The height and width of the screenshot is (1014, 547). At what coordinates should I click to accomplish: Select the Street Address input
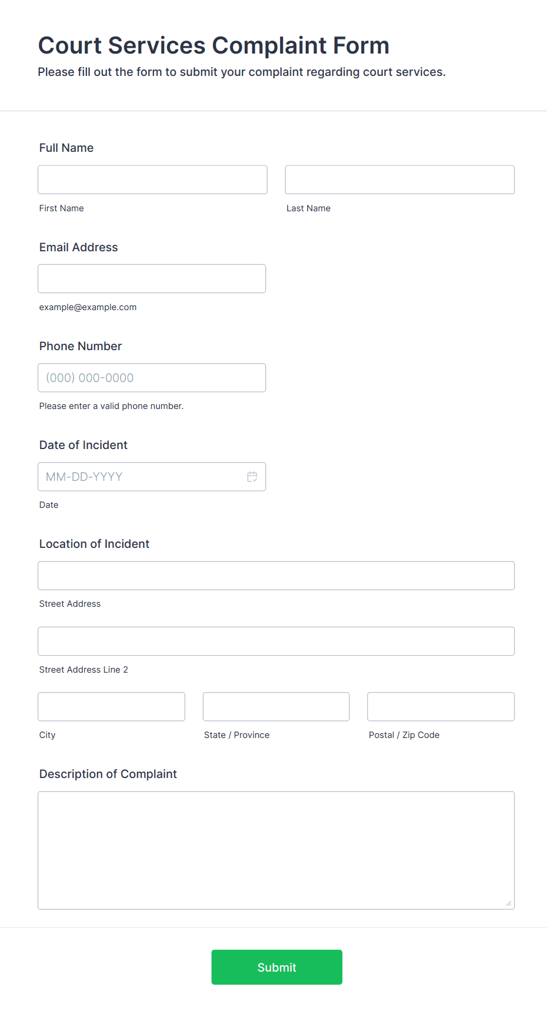point(276,576)
